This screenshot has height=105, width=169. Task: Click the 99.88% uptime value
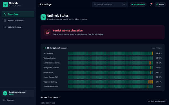(x=159, y=87)
